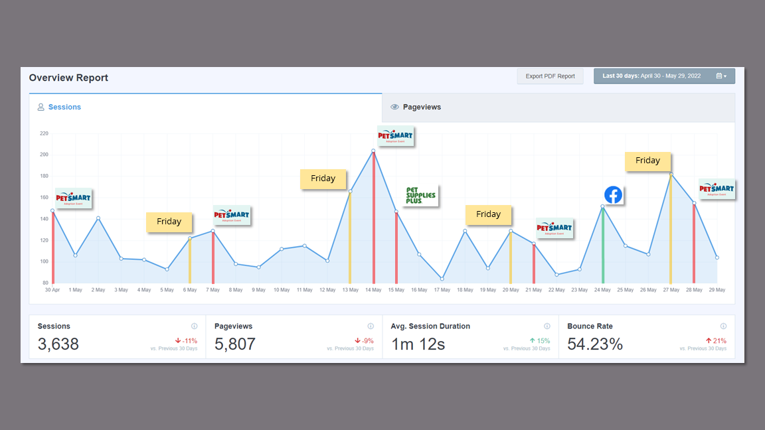Click the Overview Report heading

click(68, 78)
